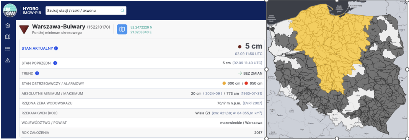Click the STAN AKTUALNY heading
Screen dimensions: 409x140
[x=37, y=48]
